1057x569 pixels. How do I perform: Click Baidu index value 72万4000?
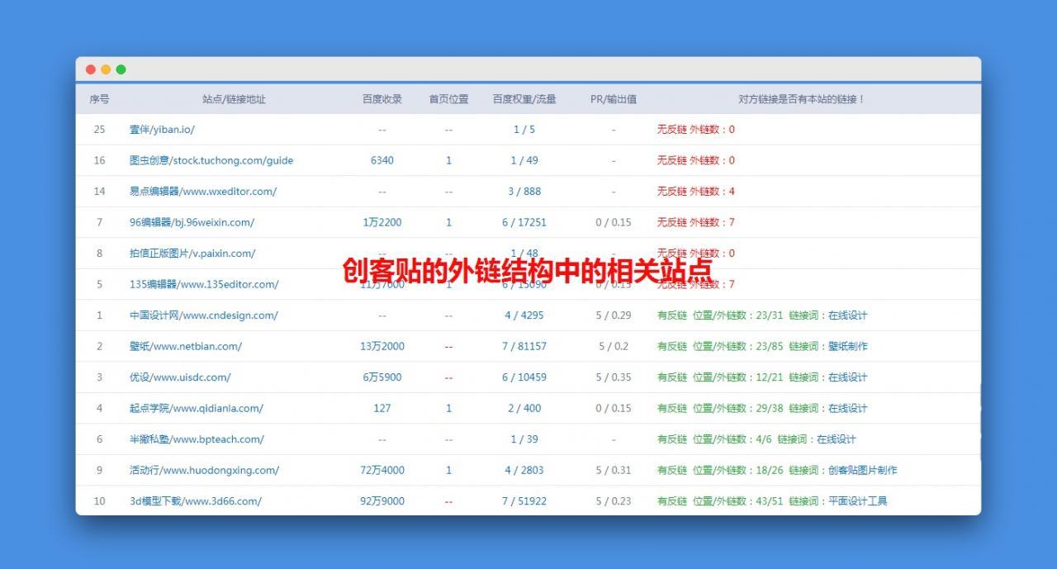pos(382,470)
